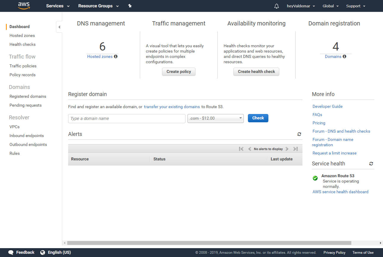Open Policy records in the sidebar

(x=23, y=75)
